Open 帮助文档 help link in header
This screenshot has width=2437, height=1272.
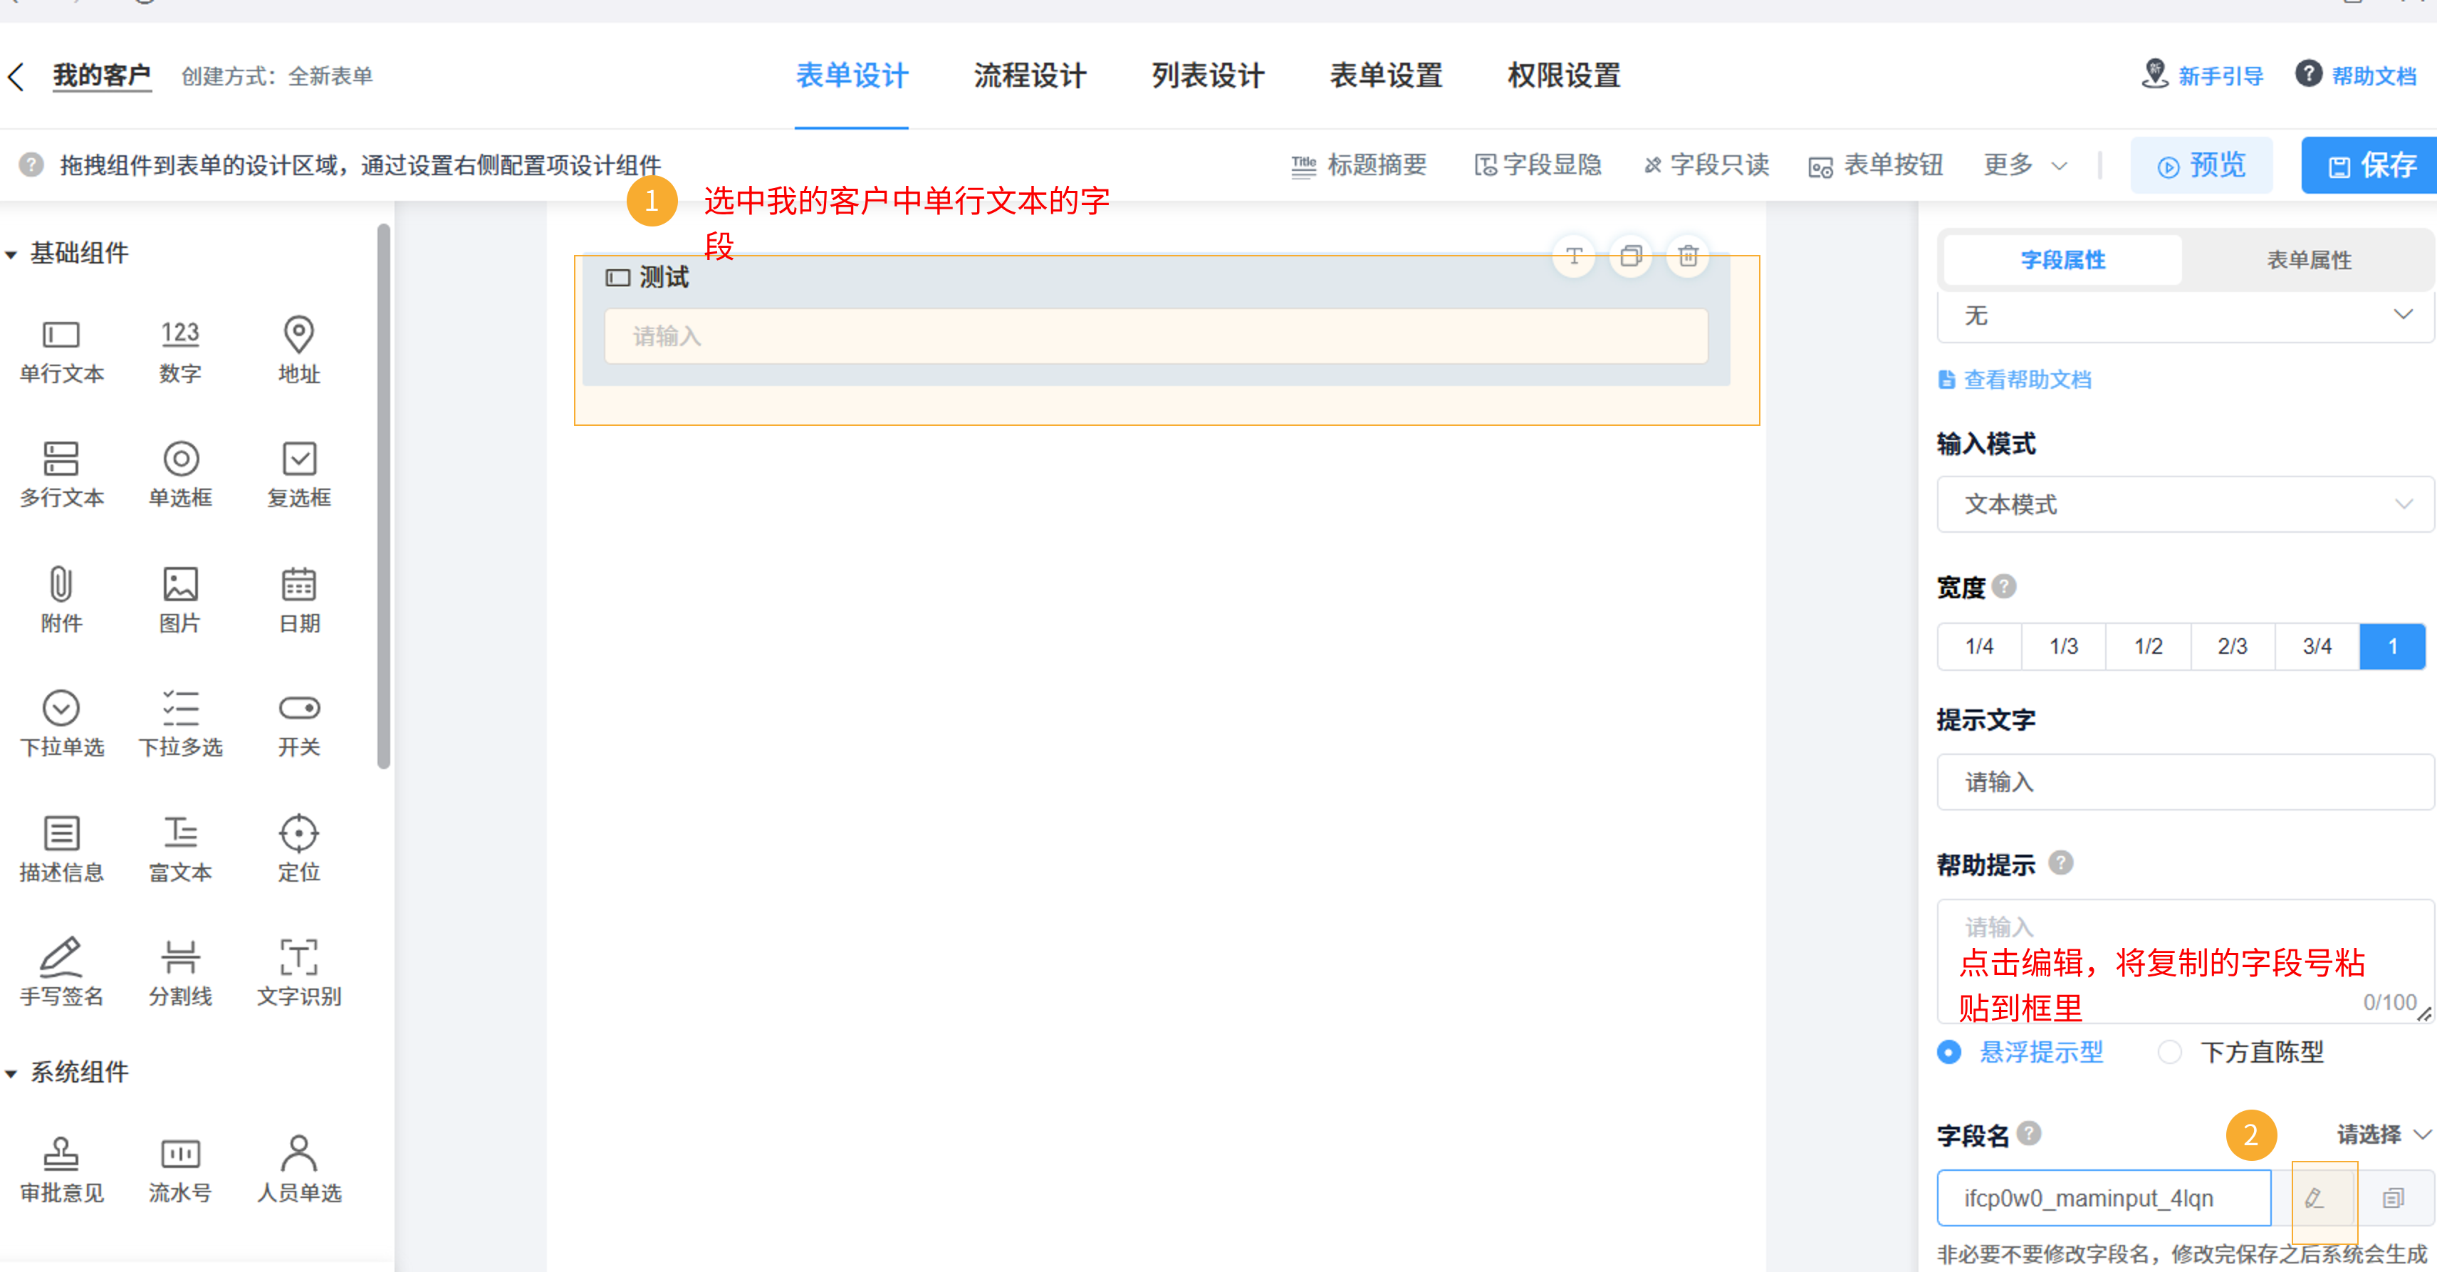2356,75
